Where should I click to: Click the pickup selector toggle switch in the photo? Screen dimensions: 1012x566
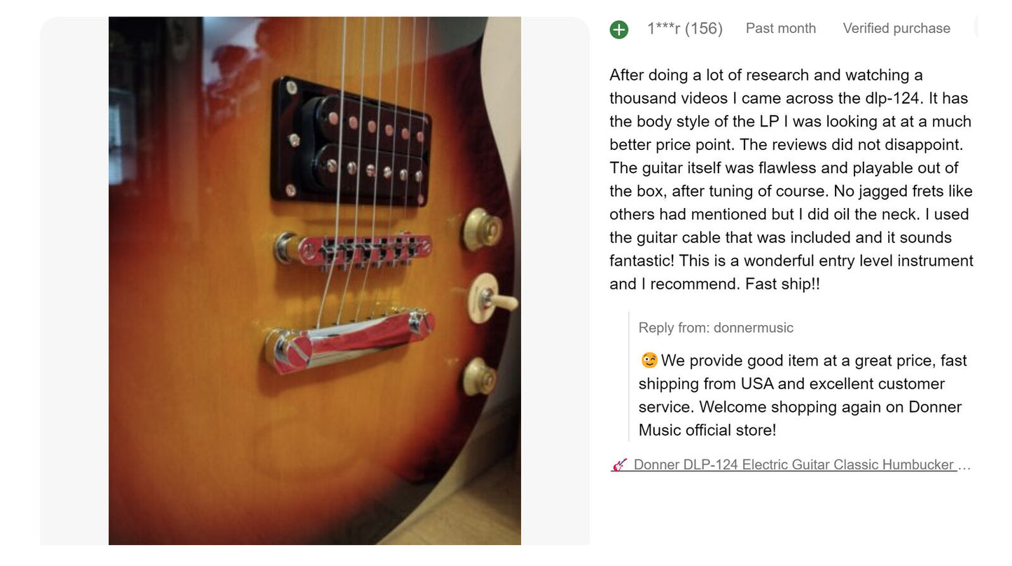tap(491, 299)
